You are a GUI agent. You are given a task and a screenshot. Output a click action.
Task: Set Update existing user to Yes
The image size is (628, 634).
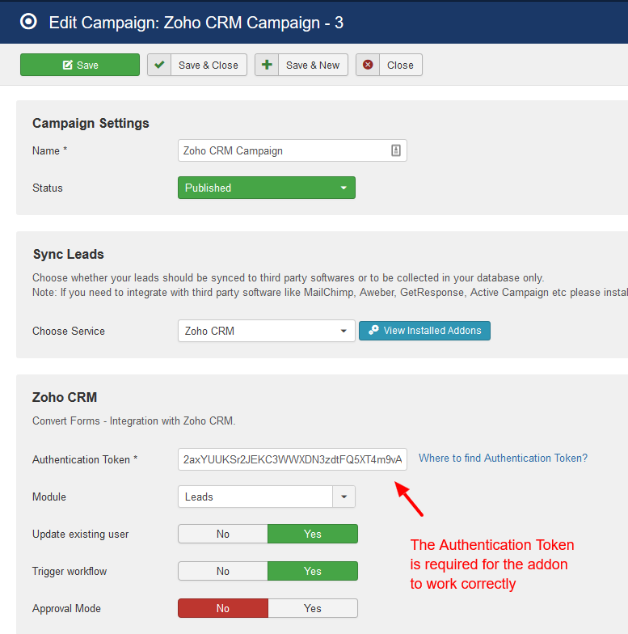[313, 534]
